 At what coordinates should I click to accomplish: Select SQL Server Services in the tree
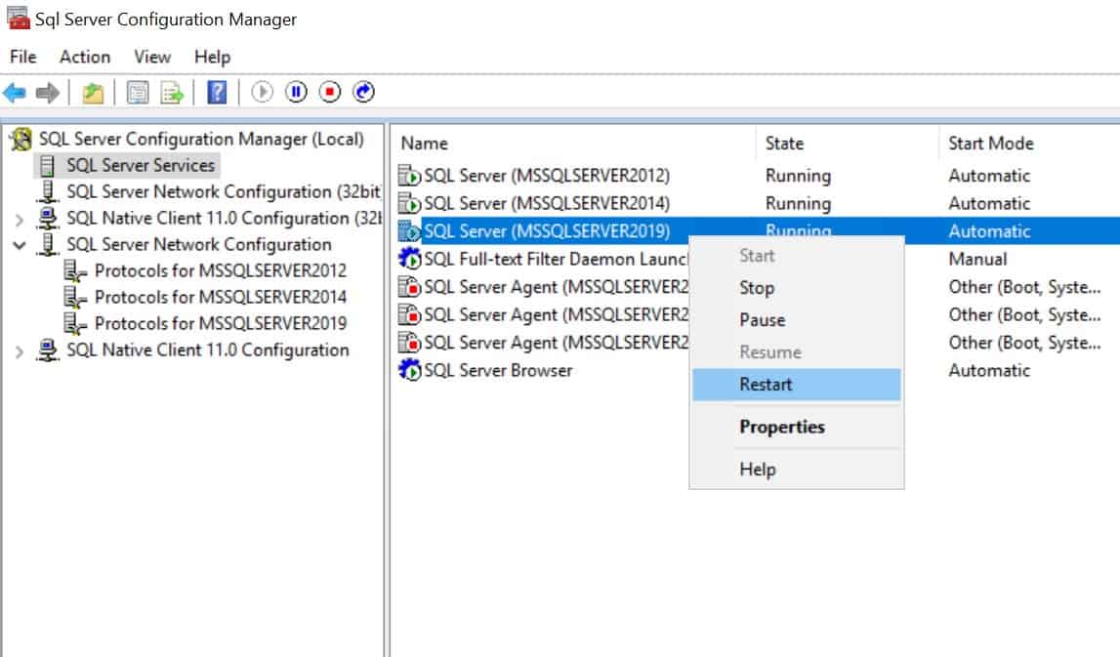[x=140, y=166]
